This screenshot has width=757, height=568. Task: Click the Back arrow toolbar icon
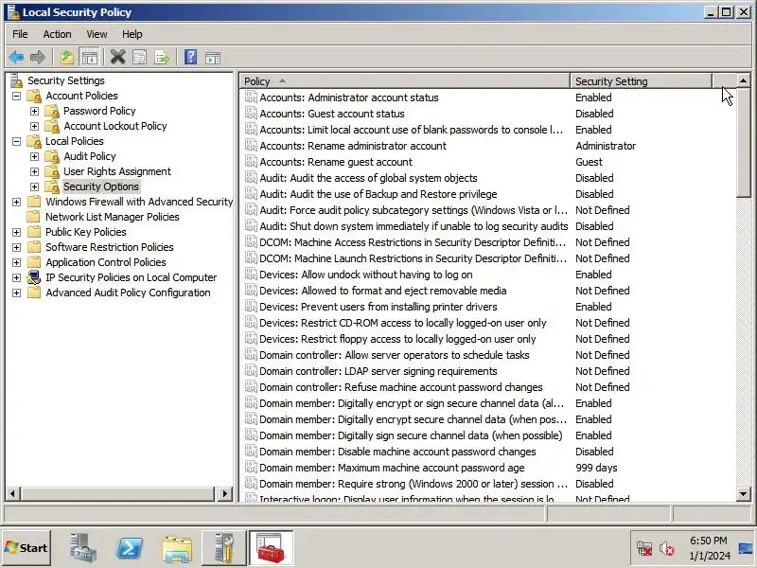(16, 58)
